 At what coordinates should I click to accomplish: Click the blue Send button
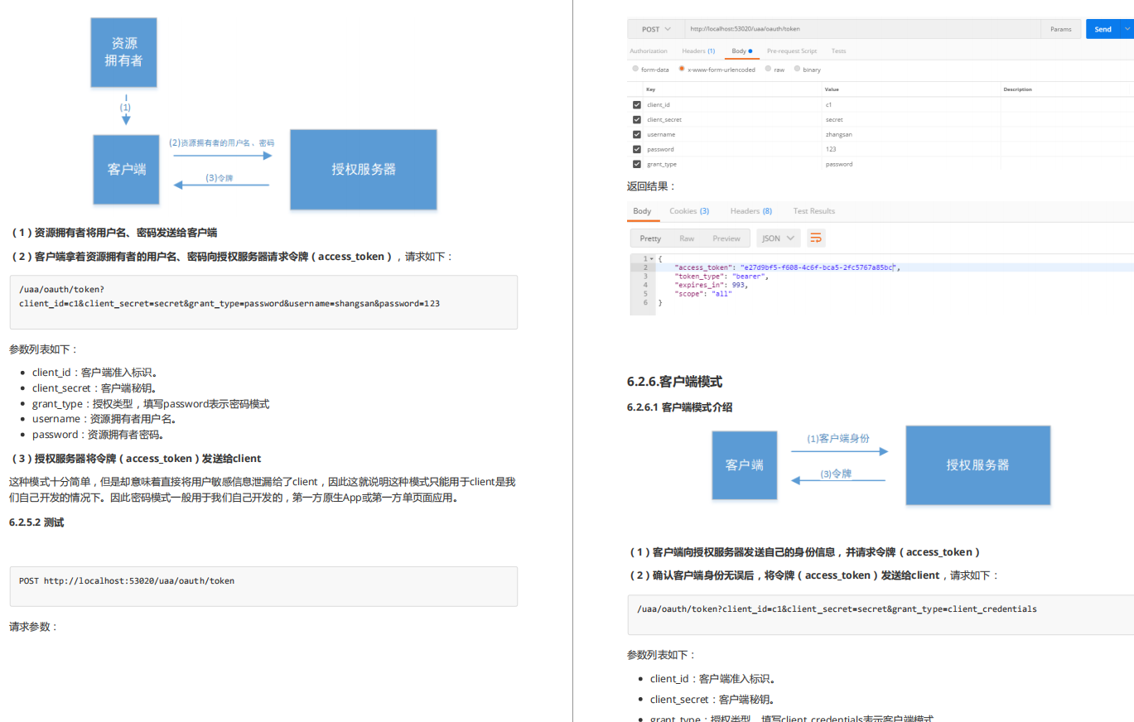(1103, 29)
